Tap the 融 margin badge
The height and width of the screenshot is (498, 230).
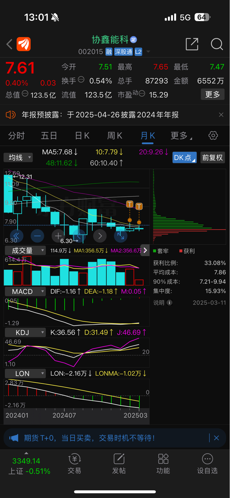(x=109, y=52)
